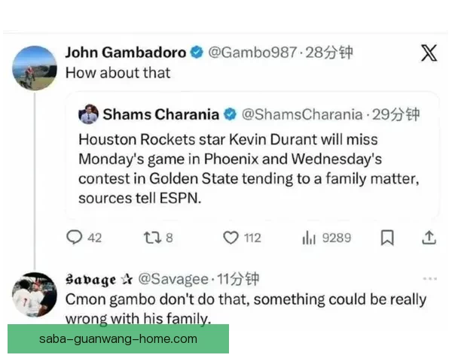The image size is (452, 361).
Task: Like the tweet with 112 hearts
Action: click(x=231, y=238)
